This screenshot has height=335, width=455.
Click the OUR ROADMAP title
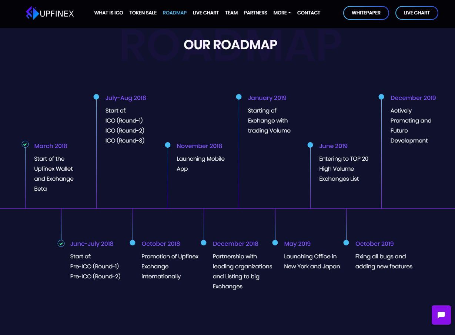click(x=230, y=44)
